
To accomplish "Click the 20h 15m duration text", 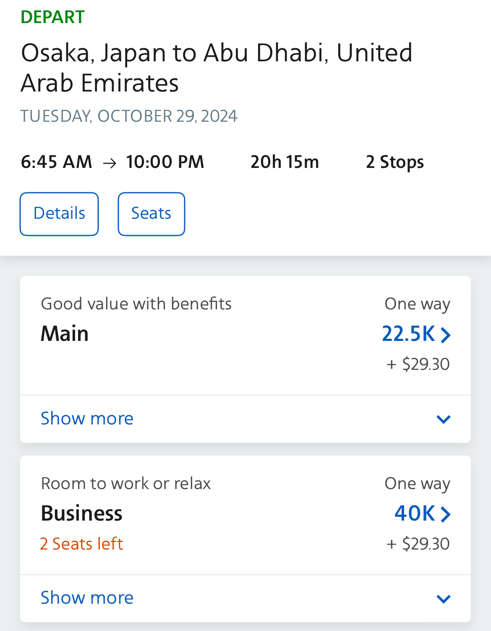I will (285, 162).
